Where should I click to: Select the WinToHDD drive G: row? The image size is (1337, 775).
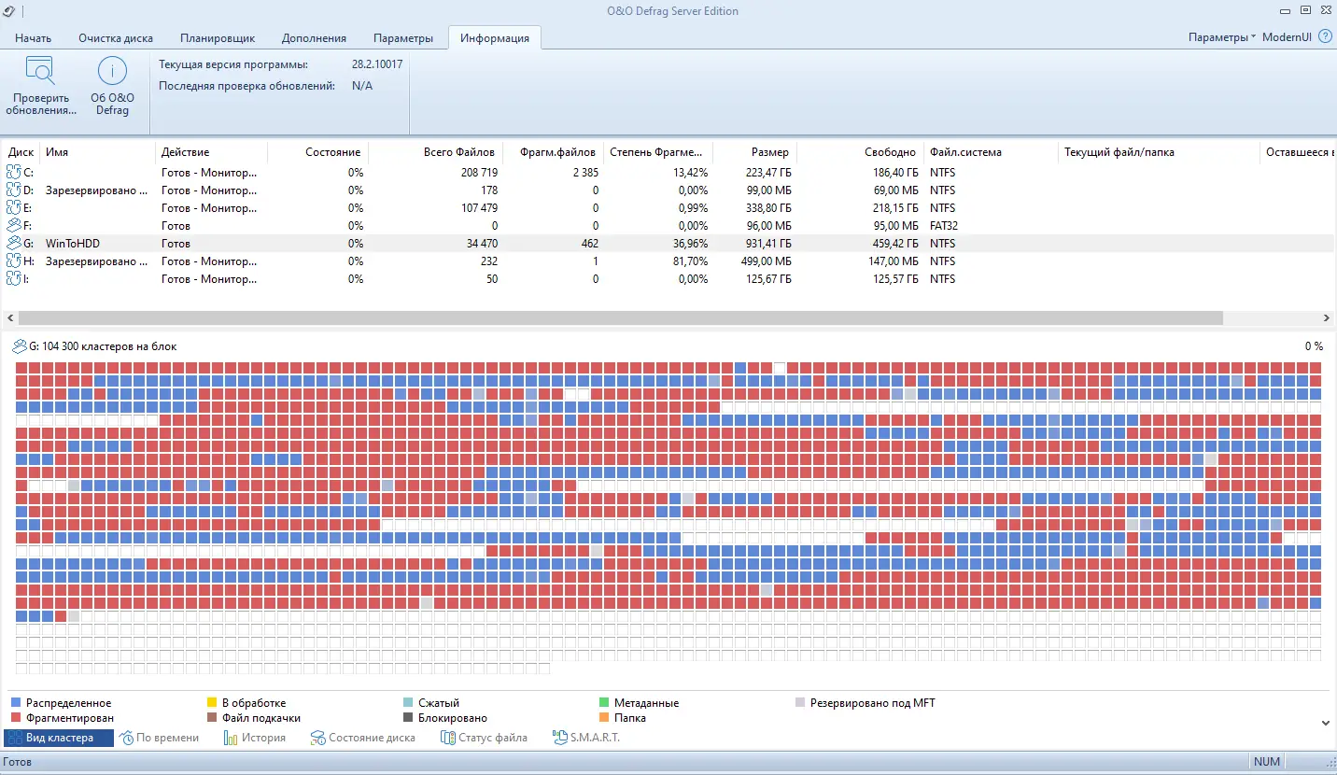73,243
